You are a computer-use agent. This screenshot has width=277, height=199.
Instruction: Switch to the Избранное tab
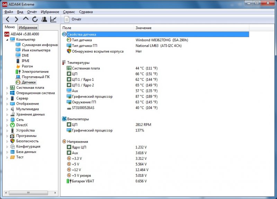coord(28,27)
